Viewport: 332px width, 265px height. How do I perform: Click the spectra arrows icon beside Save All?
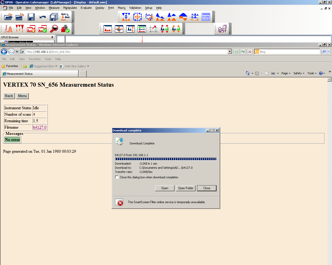point(65,17)
